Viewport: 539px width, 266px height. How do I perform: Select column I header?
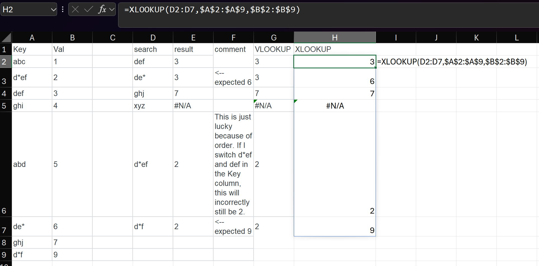click(x=396, y=38)
